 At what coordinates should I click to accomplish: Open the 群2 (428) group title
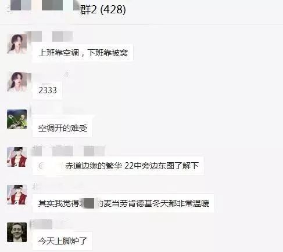pyautogui.click(x=103, y=10)
